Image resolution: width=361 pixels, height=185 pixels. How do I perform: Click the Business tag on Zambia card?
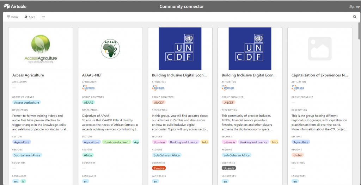pos(160,142)
